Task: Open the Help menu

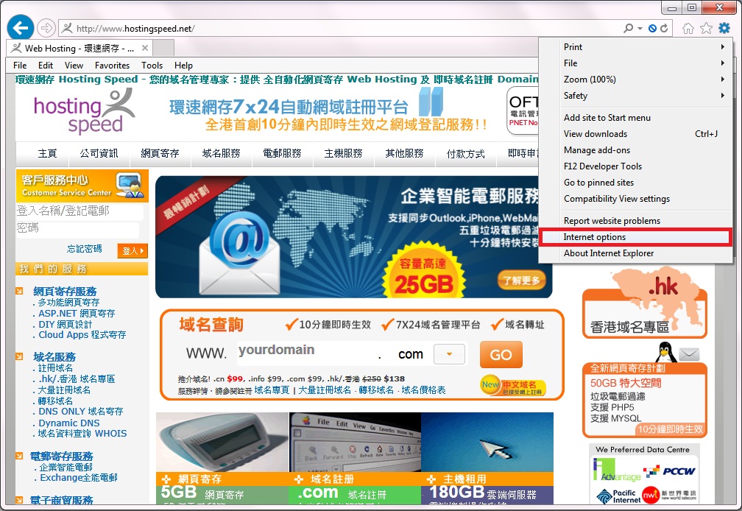Action: pos(183,66)
